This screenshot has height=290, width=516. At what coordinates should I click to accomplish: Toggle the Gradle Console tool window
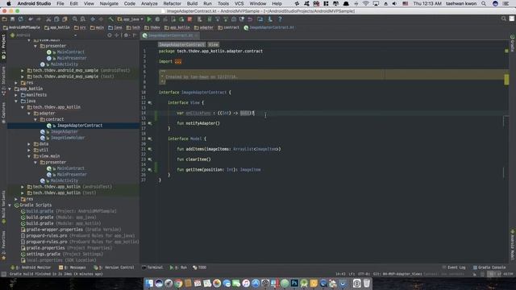coord(489,267)
